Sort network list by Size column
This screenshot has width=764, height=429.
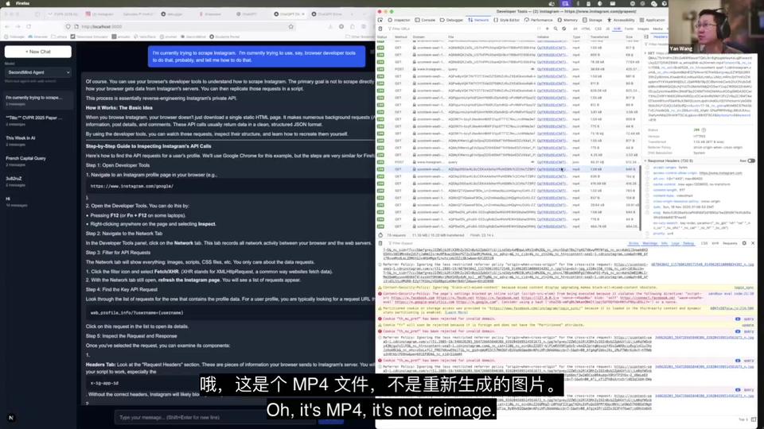tap(629, 37)
